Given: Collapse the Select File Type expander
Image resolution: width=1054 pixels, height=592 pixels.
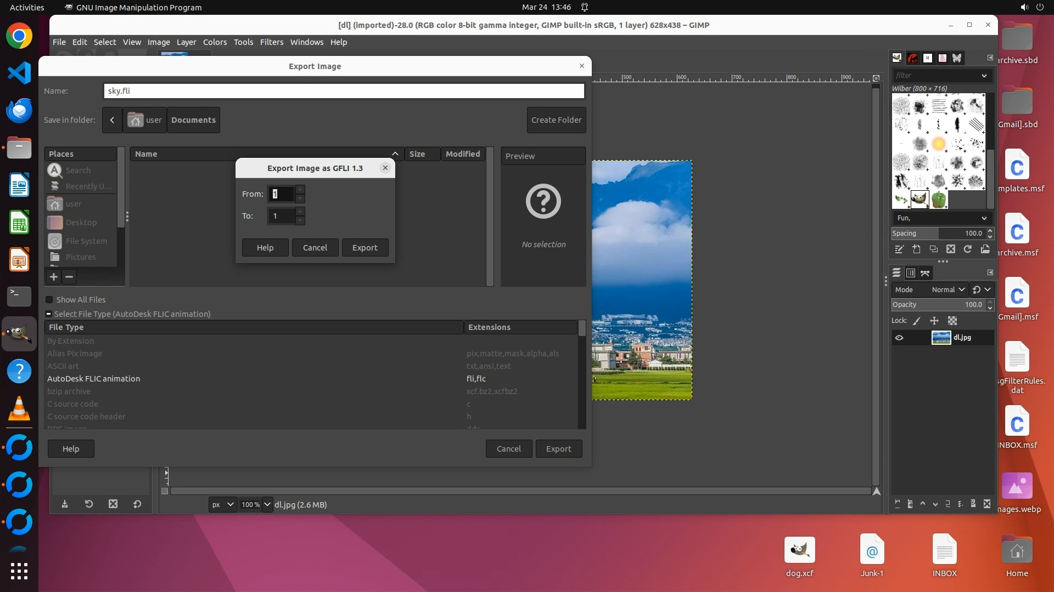Looking at the screenshot, I should click(48, 314).
